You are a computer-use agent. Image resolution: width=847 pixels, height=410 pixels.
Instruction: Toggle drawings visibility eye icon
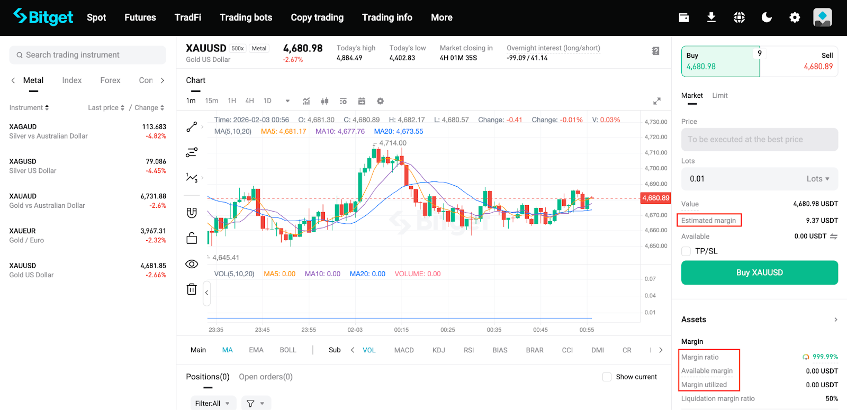point(192,264)
